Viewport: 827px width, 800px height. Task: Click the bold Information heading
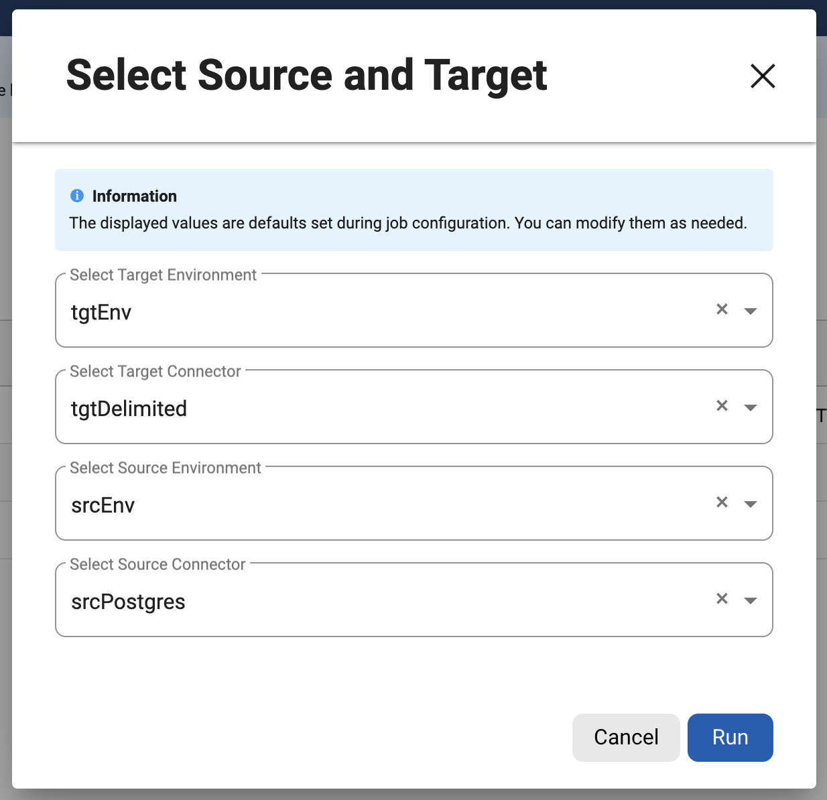point(135,196)
